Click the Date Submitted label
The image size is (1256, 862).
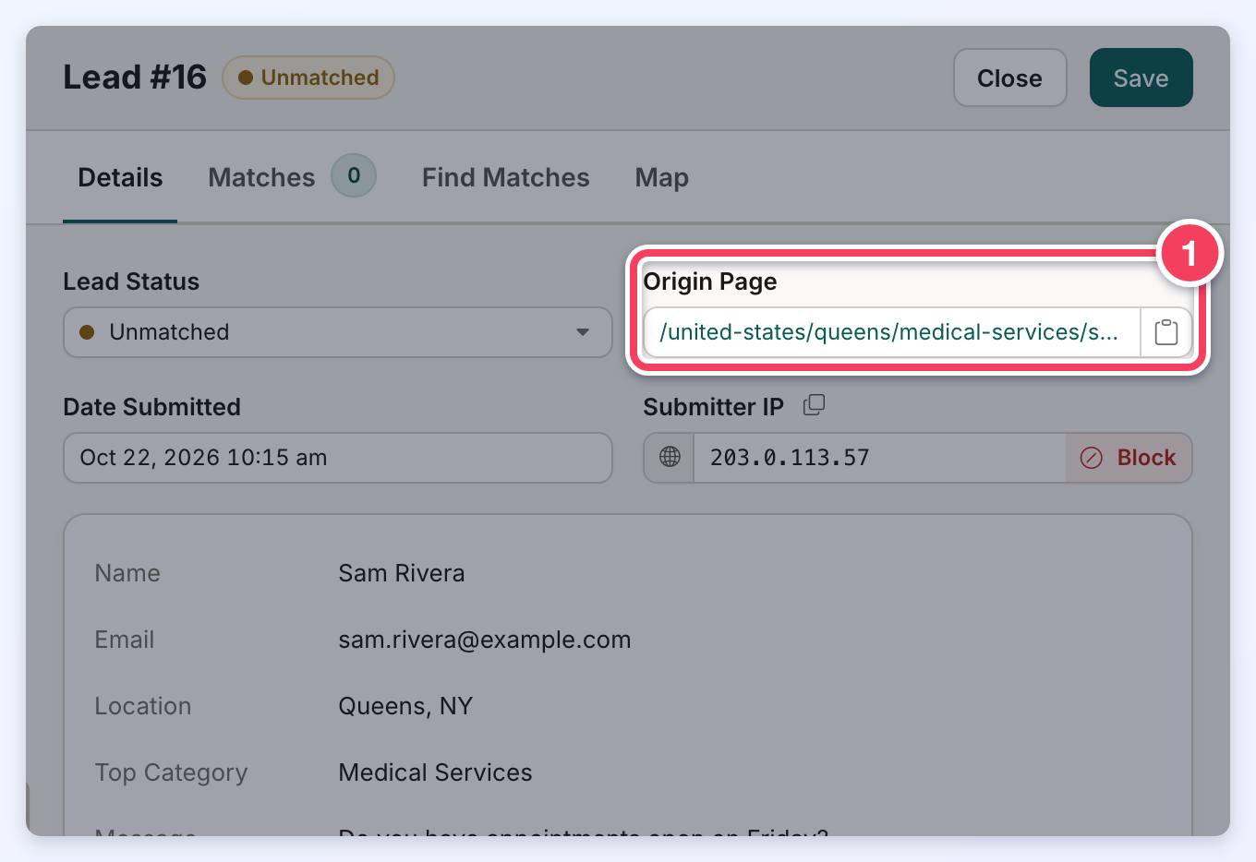pos(151,407)
